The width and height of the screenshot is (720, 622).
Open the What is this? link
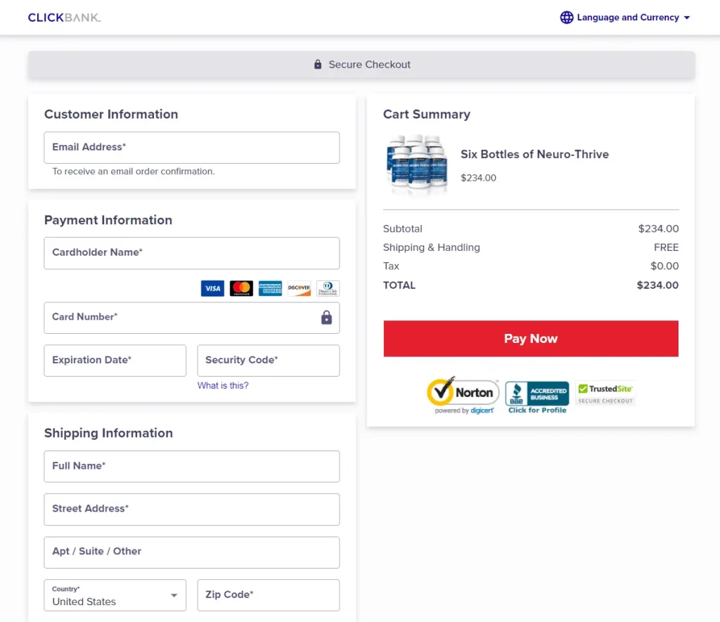pos(223,385)
